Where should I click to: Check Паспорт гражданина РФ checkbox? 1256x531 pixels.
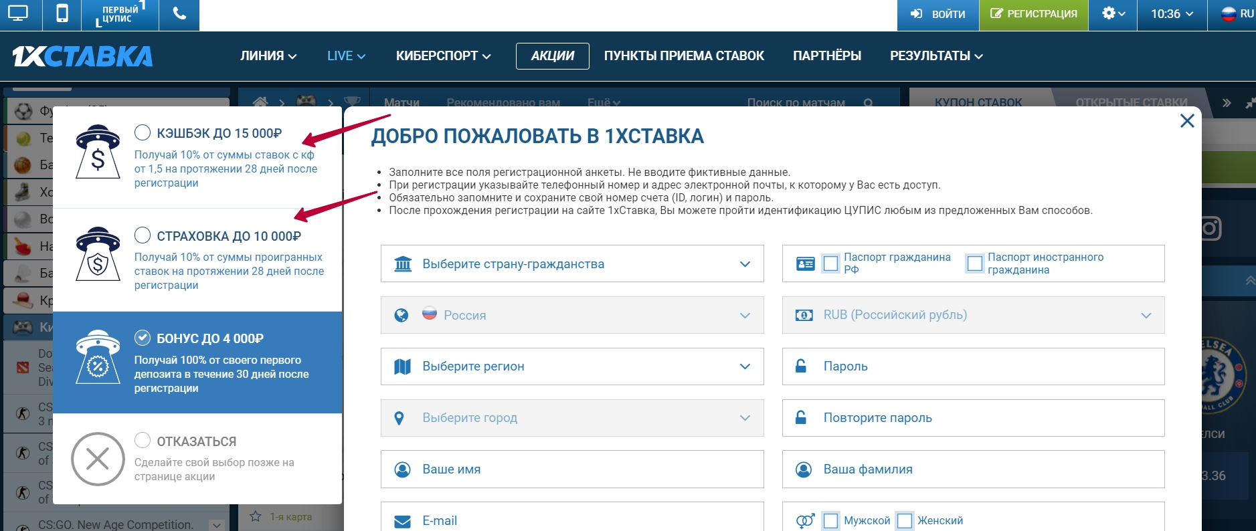point(830,263)
